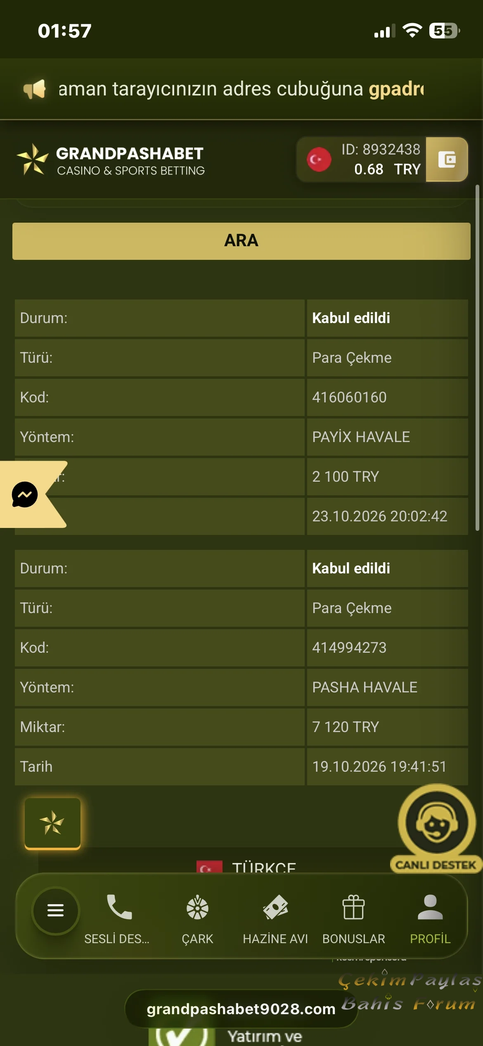Tap the SESLİ DES... phone icon

(x=119, y=907)
